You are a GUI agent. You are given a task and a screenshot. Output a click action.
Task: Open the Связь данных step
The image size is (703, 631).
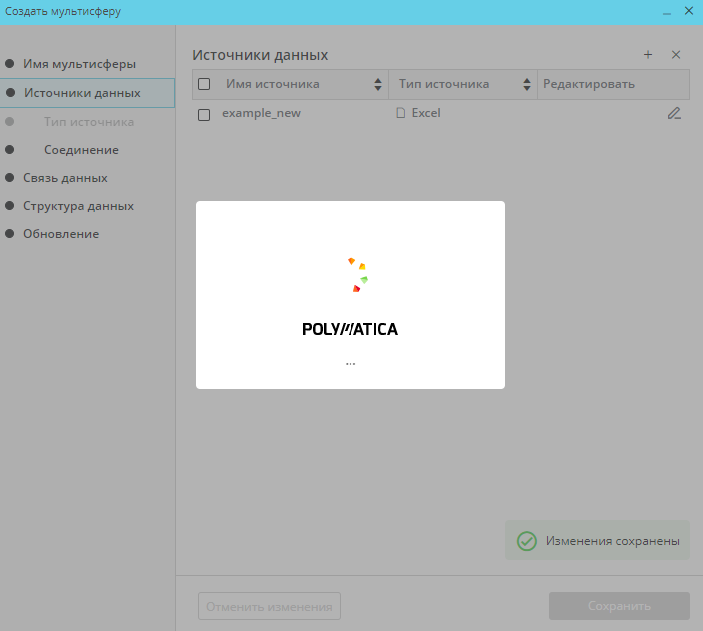point(65,178)
